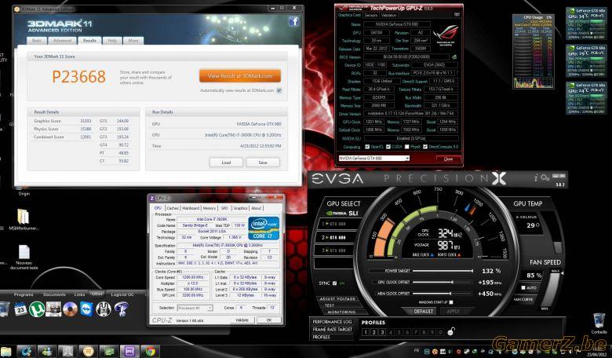Screen dimensions: 612x358
Task: Click the profile lock padlock icon
Action: point(451,332)
